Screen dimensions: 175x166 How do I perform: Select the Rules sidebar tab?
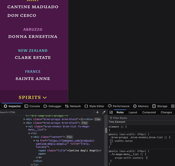pyautogui.click(x=120, y=112)
